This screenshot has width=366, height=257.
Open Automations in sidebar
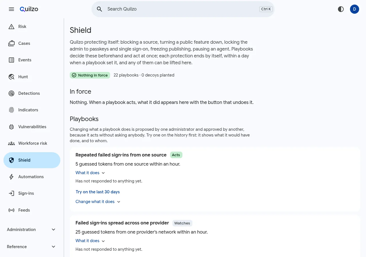[32, 177]
